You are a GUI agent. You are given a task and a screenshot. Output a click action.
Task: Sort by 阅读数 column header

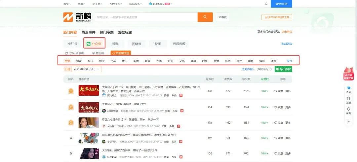pos(264,79)
